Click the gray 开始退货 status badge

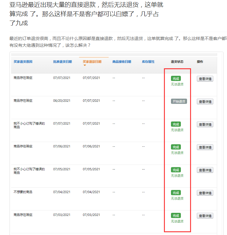179,102
